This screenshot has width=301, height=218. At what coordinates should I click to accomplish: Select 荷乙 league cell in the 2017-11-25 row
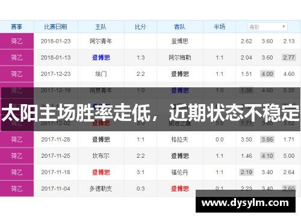tap(17, 156)
